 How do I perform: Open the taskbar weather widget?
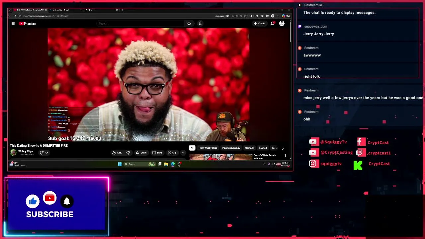[17, 164]
